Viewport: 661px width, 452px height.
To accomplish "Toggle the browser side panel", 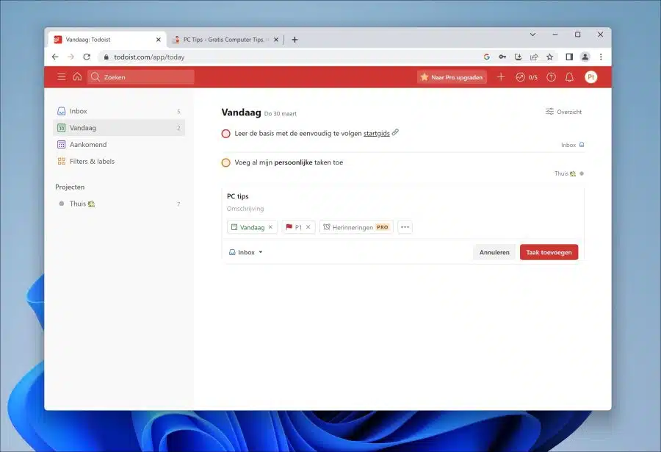I will pos(569,57).
